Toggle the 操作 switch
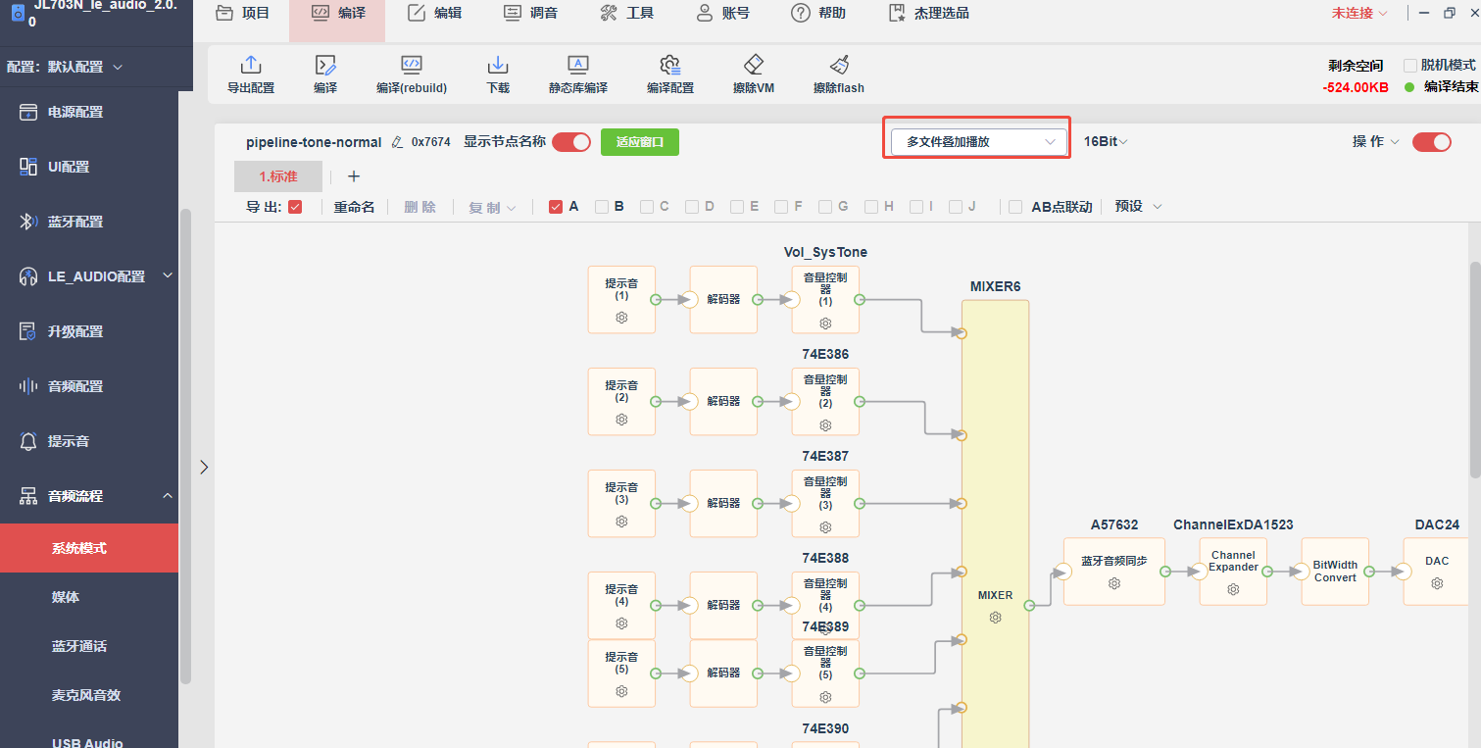 [1432, 142]
